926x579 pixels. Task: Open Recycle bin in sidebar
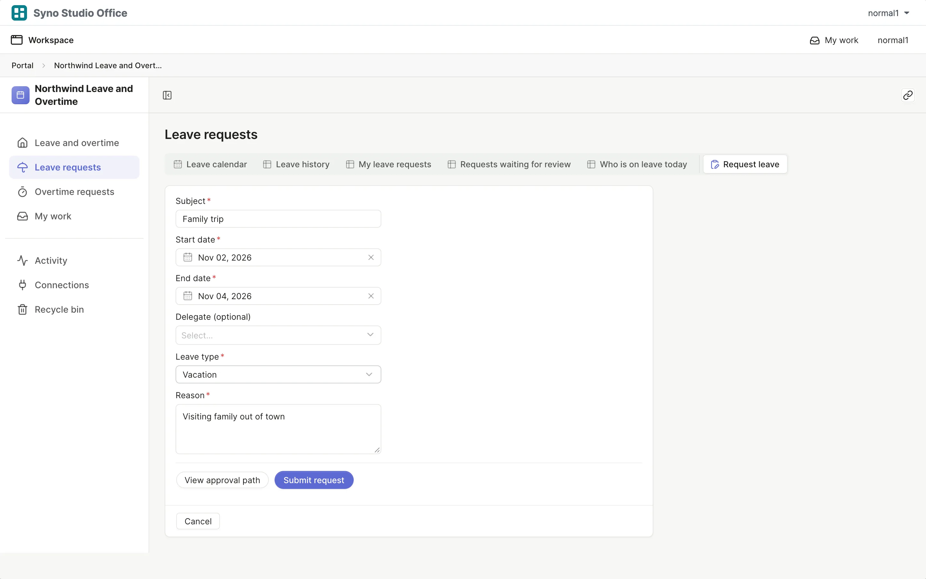coord(74,309)
